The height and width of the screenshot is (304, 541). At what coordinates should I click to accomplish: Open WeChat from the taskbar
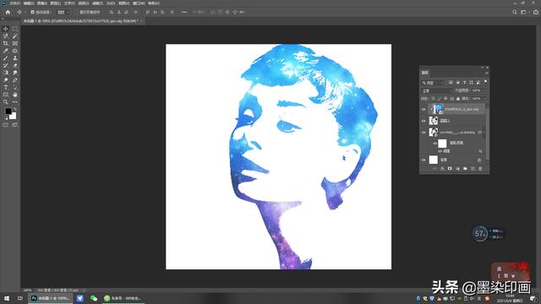tap(94, 298)
